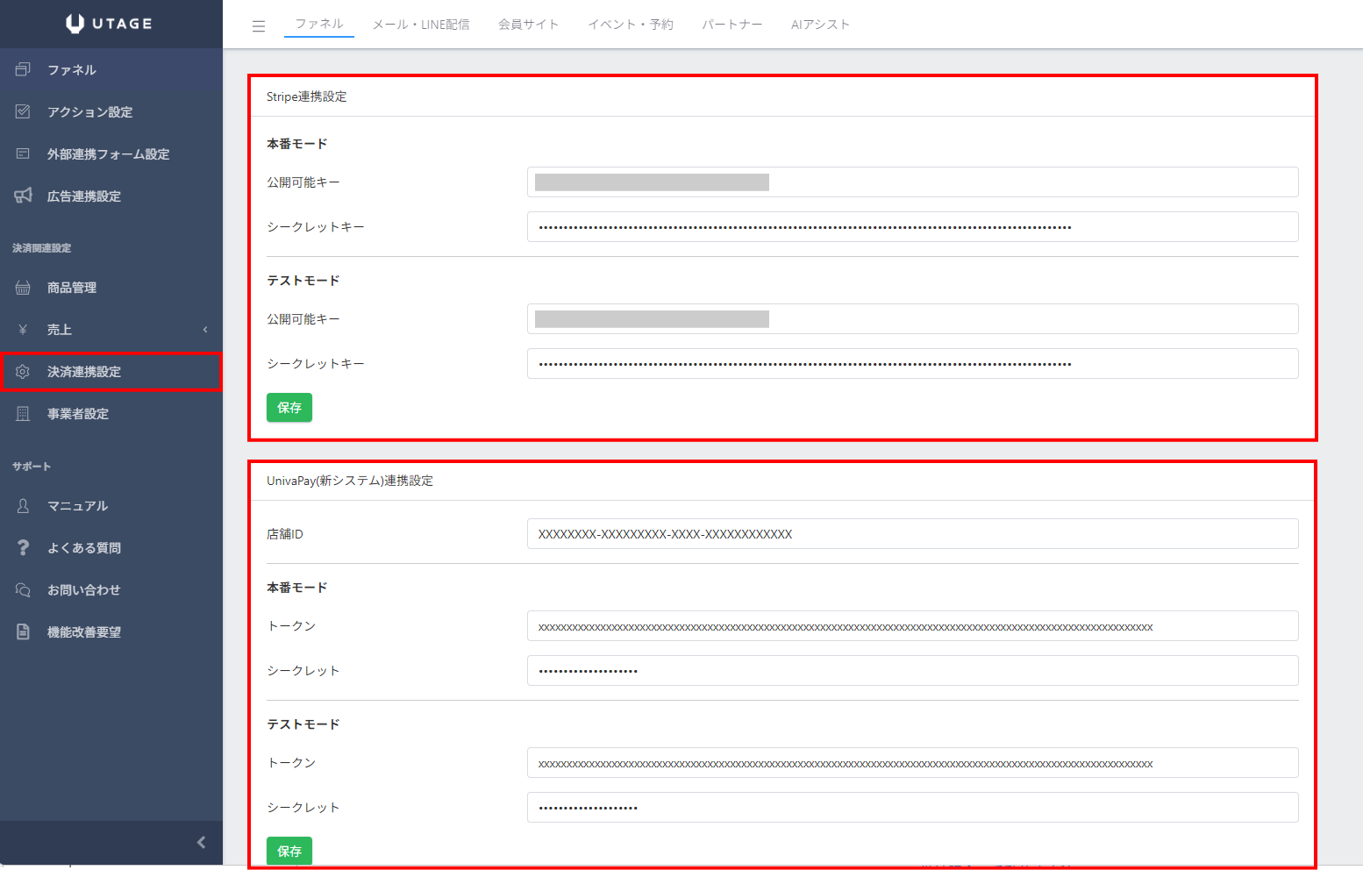Switch to メール・LINE配信 tab
Screen dimensions: 1363x870
pos(421,25)
